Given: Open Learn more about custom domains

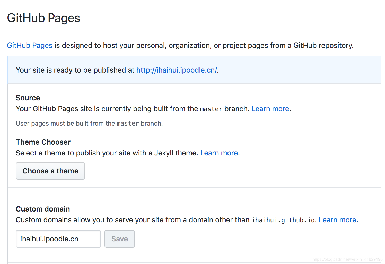Looking at the screenshot, I should 337,220.
